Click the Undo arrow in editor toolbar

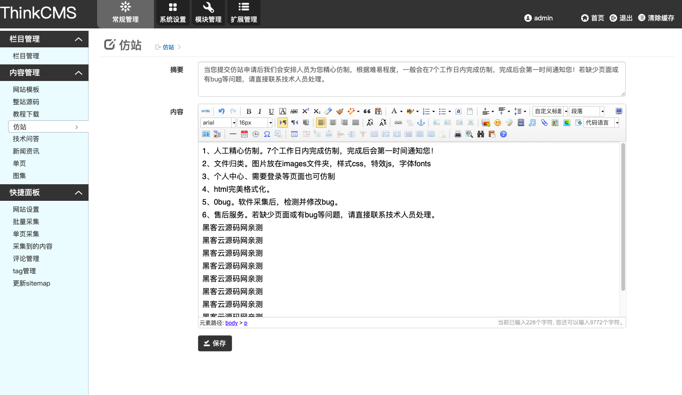pyautogui.click(x=222, y=111)
